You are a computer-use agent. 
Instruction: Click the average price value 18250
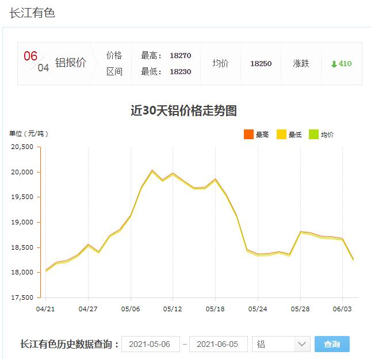pyautogui.click(x=261, y=64)
